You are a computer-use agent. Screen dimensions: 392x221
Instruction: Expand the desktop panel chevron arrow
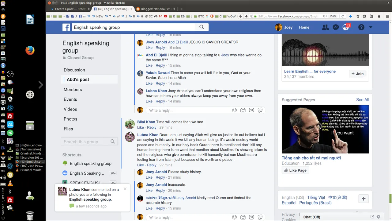41,85
